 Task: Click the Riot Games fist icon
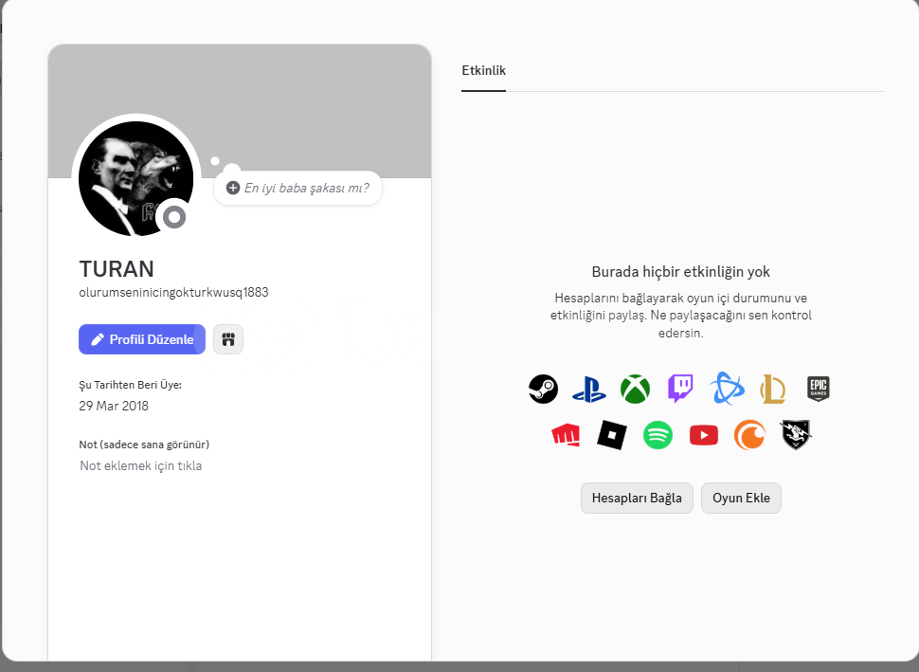click(x=567, y=435)
